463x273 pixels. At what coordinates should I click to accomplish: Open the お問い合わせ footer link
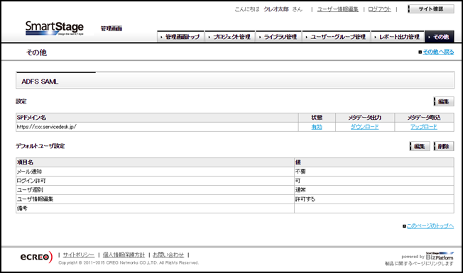(168, 255)
